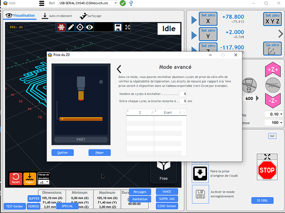Click the Manhattan button
This screenshot has width=285, height=213.
coord(140,199)
